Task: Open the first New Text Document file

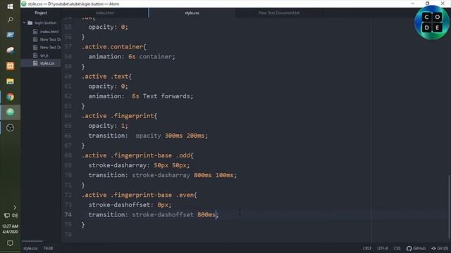Action: [50, 39]
